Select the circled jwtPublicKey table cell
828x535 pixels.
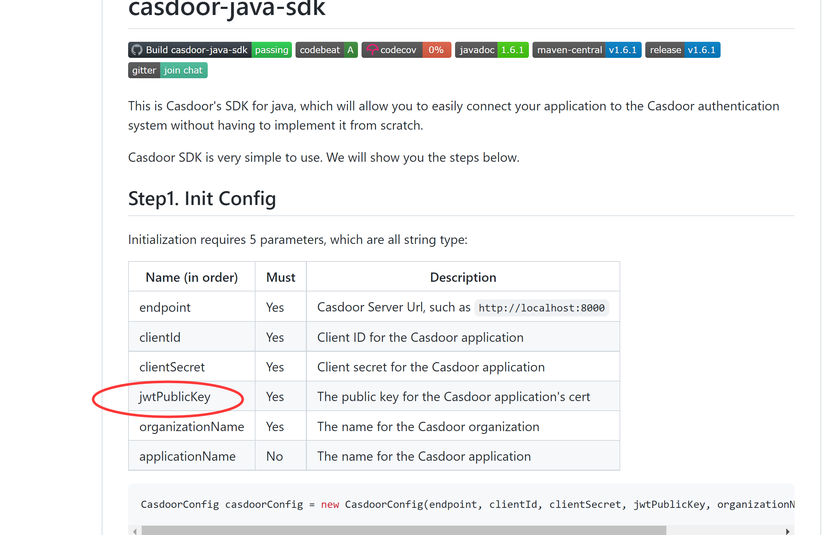tap(175, 396)
